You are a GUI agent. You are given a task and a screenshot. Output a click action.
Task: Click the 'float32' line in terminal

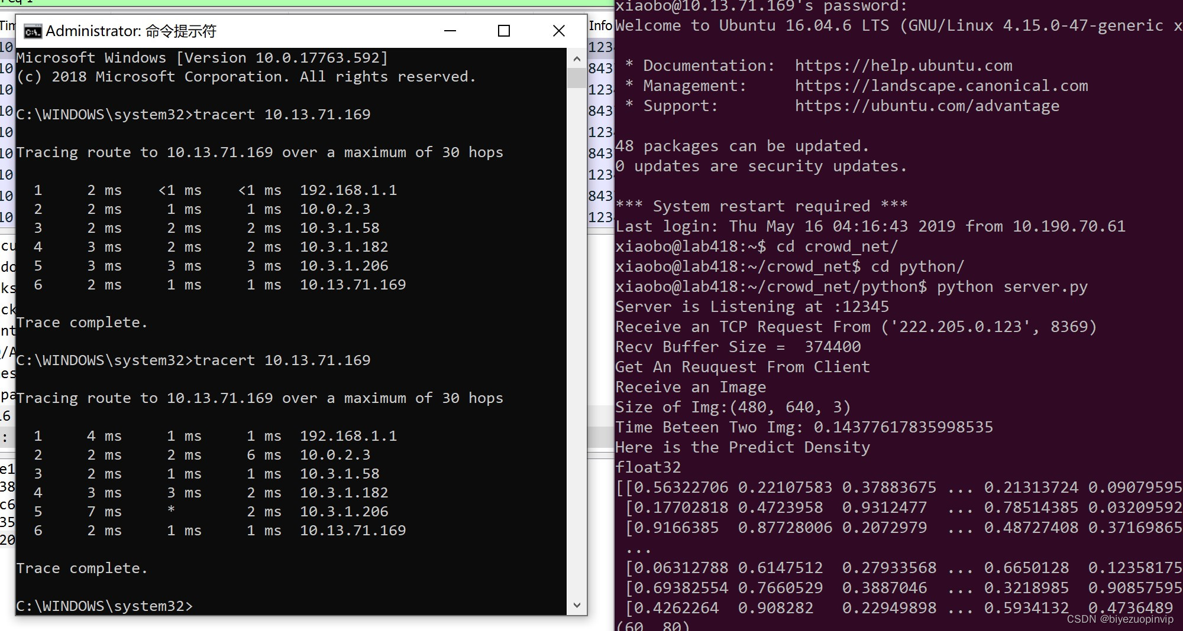point(648,467)
